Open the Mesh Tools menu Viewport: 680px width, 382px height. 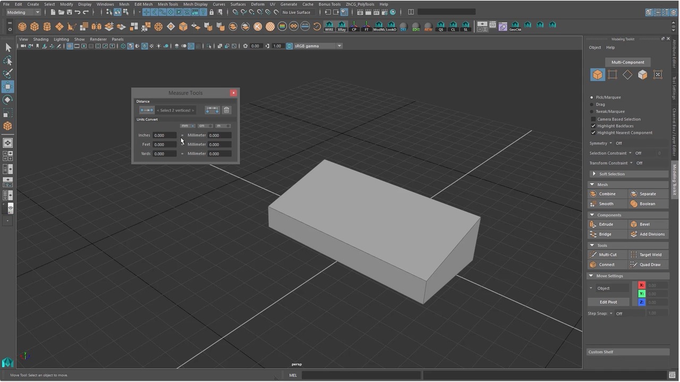pyautogui.click(x=168, y=4)
